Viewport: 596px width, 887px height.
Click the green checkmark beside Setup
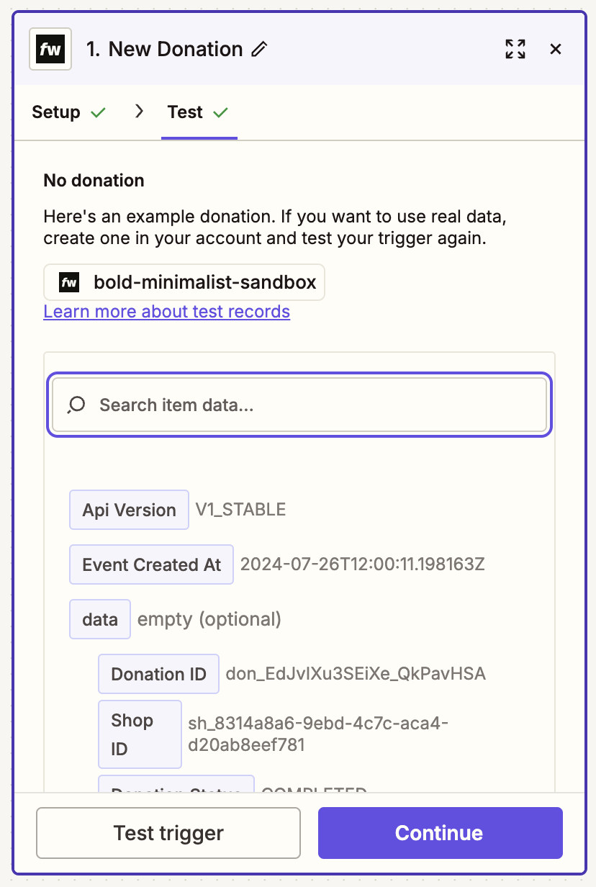point(99,113)
